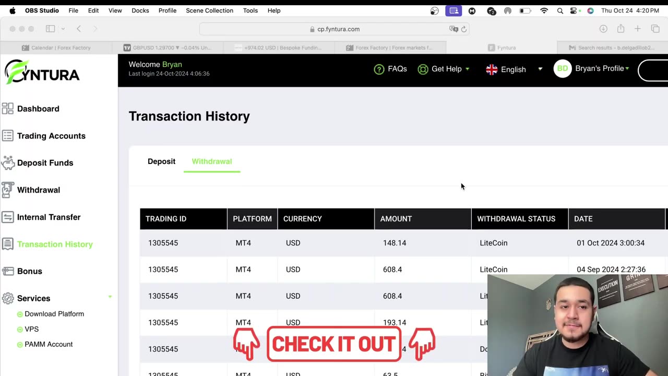Click the Safari translate icon
668x376 pixels.
coord(454,29)
